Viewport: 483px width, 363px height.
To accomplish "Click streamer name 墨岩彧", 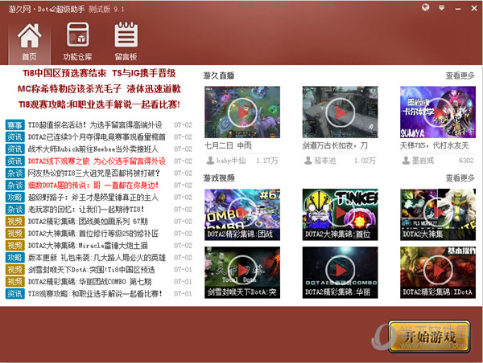I will [x=423, y=161].
